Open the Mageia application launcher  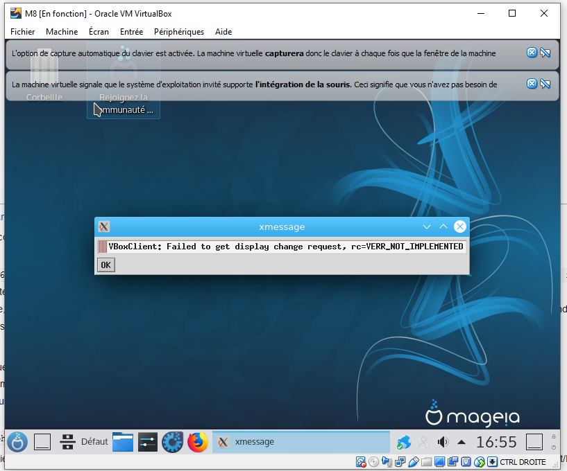(x=17, y=442)
